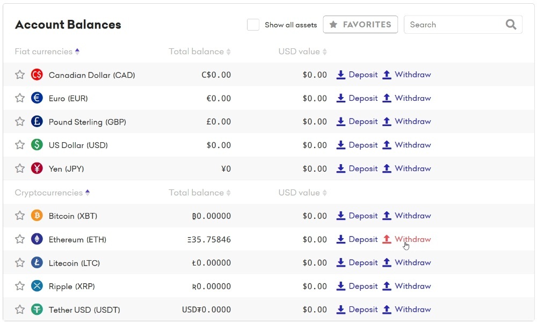Click the Yen balance ¥0

[226, 168]
